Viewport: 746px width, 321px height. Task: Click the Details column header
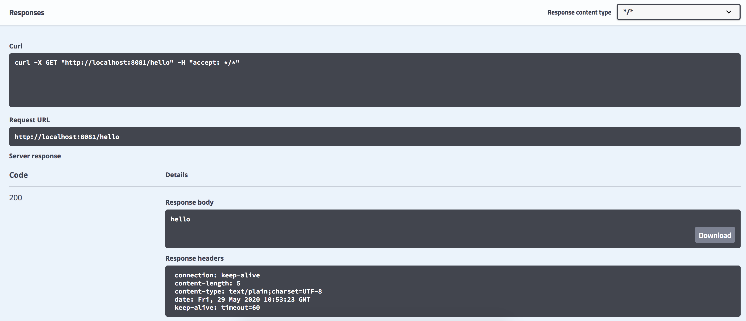coord(176,175)
